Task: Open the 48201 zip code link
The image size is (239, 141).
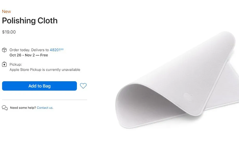Action: [x=55, y=50]
